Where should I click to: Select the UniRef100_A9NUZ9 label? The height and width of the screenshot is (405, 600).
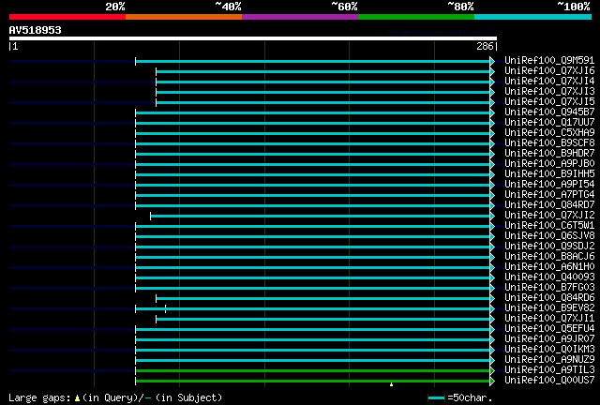tap(549, 360)
